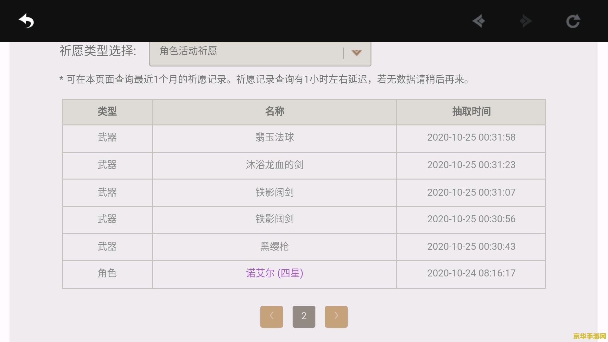Select the first 铁影阔剑 entry

coord(274,192)
